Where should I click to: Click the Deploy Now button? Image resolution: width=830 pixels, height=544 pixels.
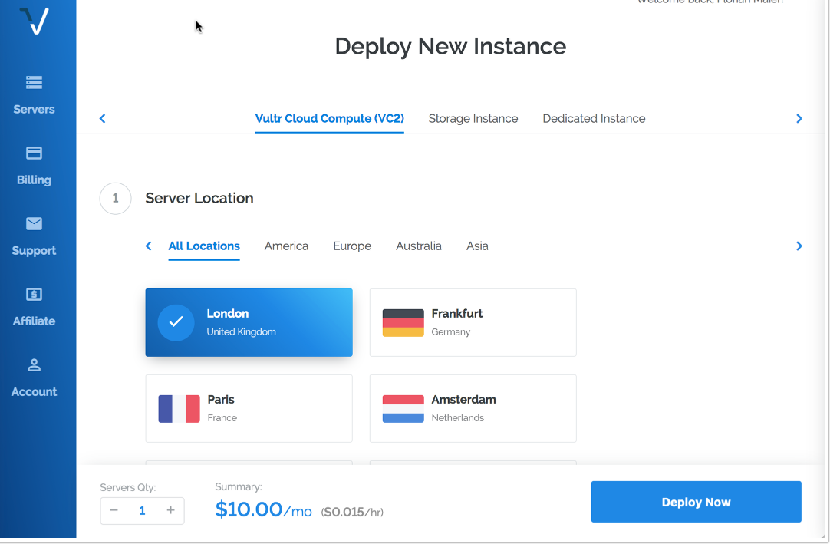696,502
